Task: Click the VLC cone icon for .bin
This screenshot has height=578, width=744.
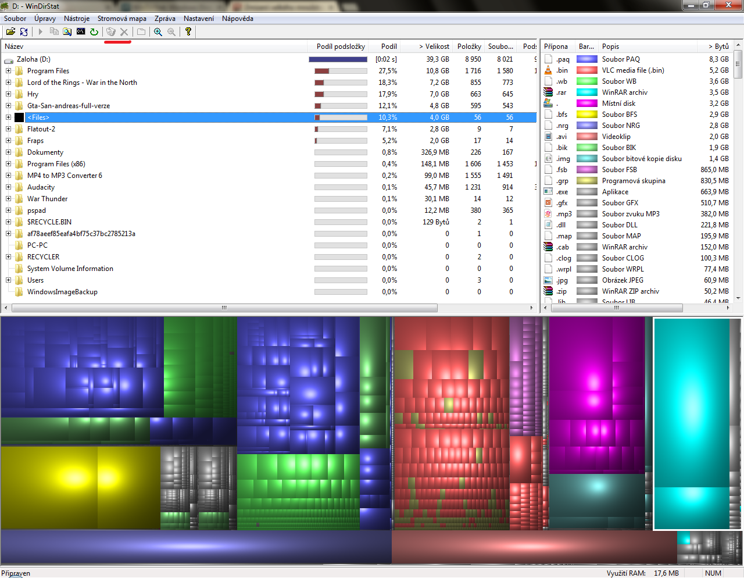Action: coord(548,70)
